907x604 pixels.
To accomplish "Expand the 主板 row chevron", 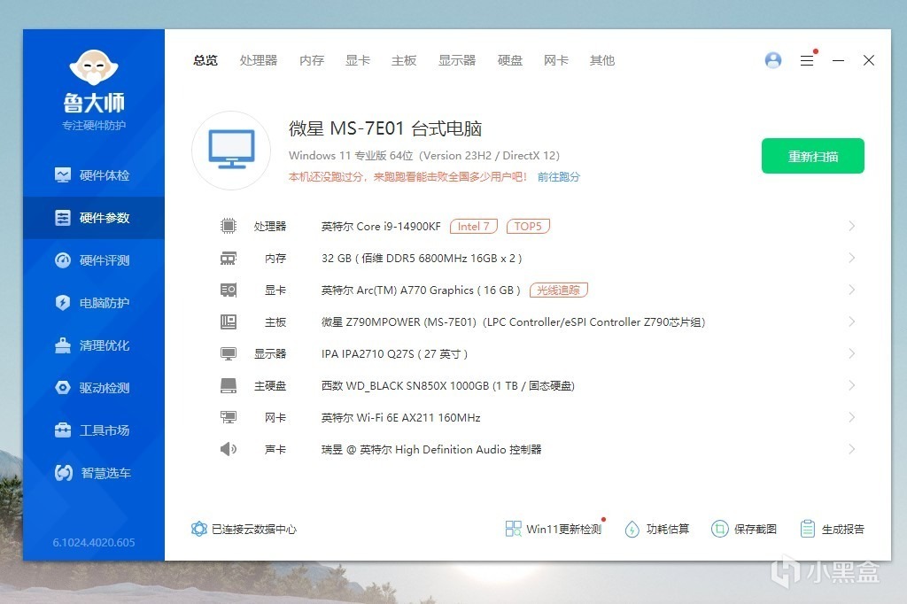I will [x=851, y=321].
